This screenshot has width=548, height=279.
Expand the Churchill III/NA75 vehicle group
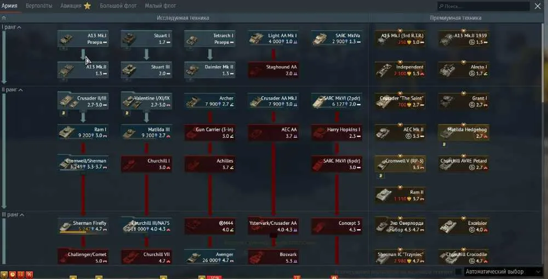tap(146, 226)
